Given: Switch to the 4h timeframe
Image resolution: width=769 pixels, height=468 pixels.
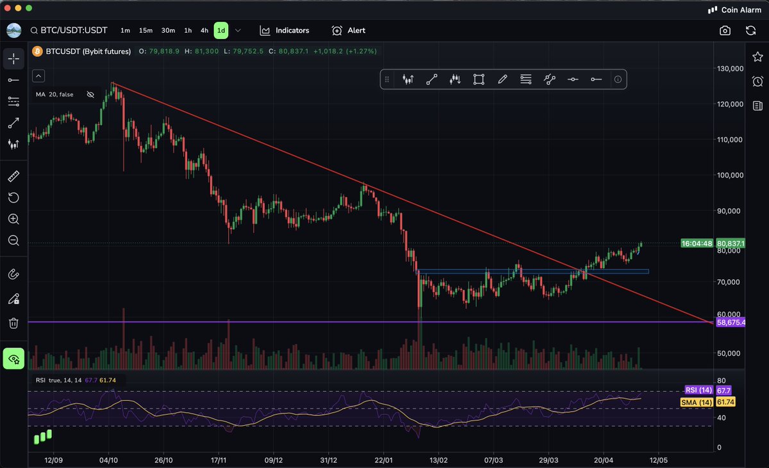Looking at the screenshot, I should pyautogui.click(x=204, y=30).
